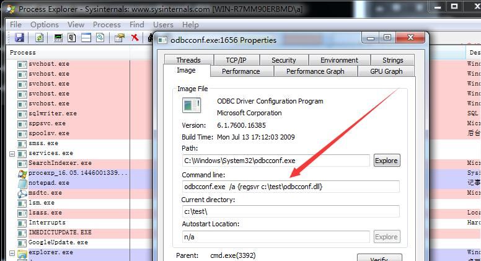Click the Verify button
The width and height of the screenshot is (481, 261).
pos(379,258)
